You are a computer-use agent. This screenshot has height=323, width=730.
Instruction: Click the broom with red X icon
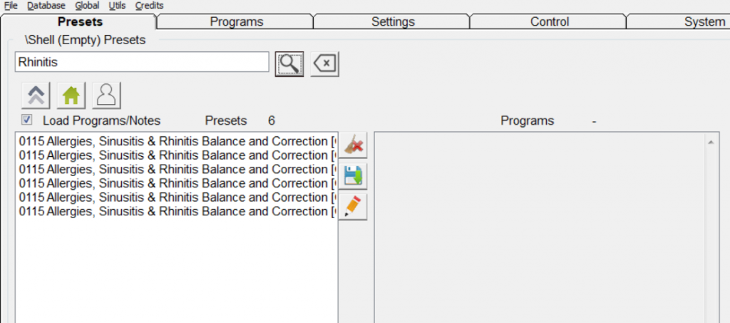tap(353, 146)
